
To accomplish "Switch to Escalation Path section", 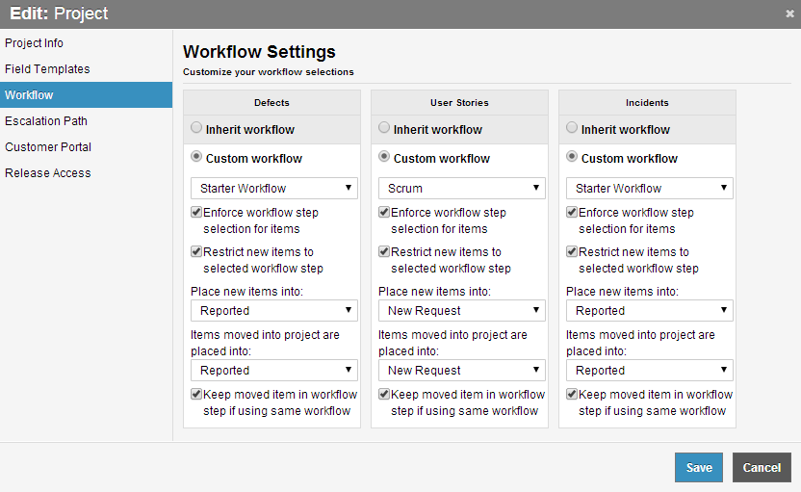I will (46, 121).
